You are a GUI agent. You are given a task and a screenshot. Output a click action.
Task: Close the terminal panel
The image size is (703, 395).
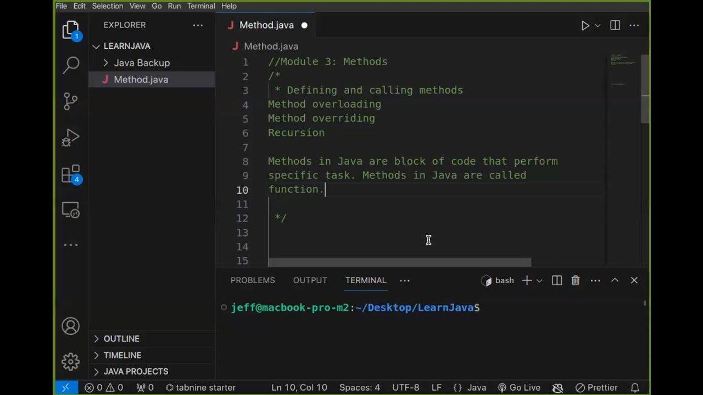(634, 280)
